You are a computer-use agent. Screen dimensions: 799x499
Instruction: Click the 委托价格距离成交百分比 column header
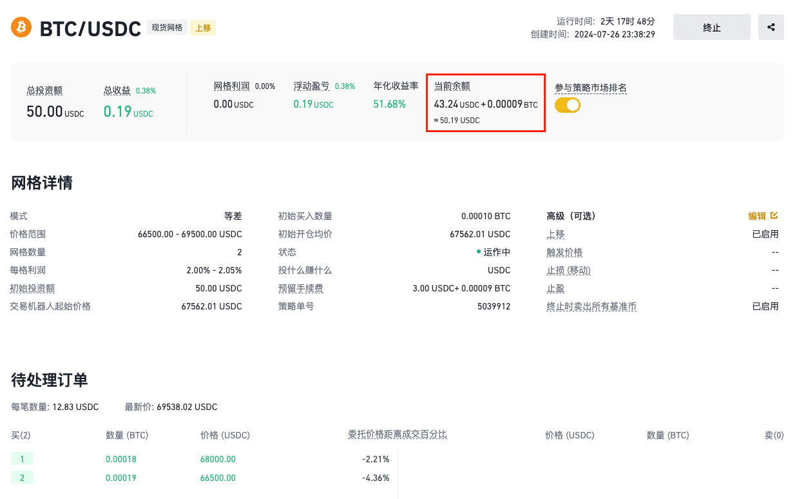coord(398,435)
